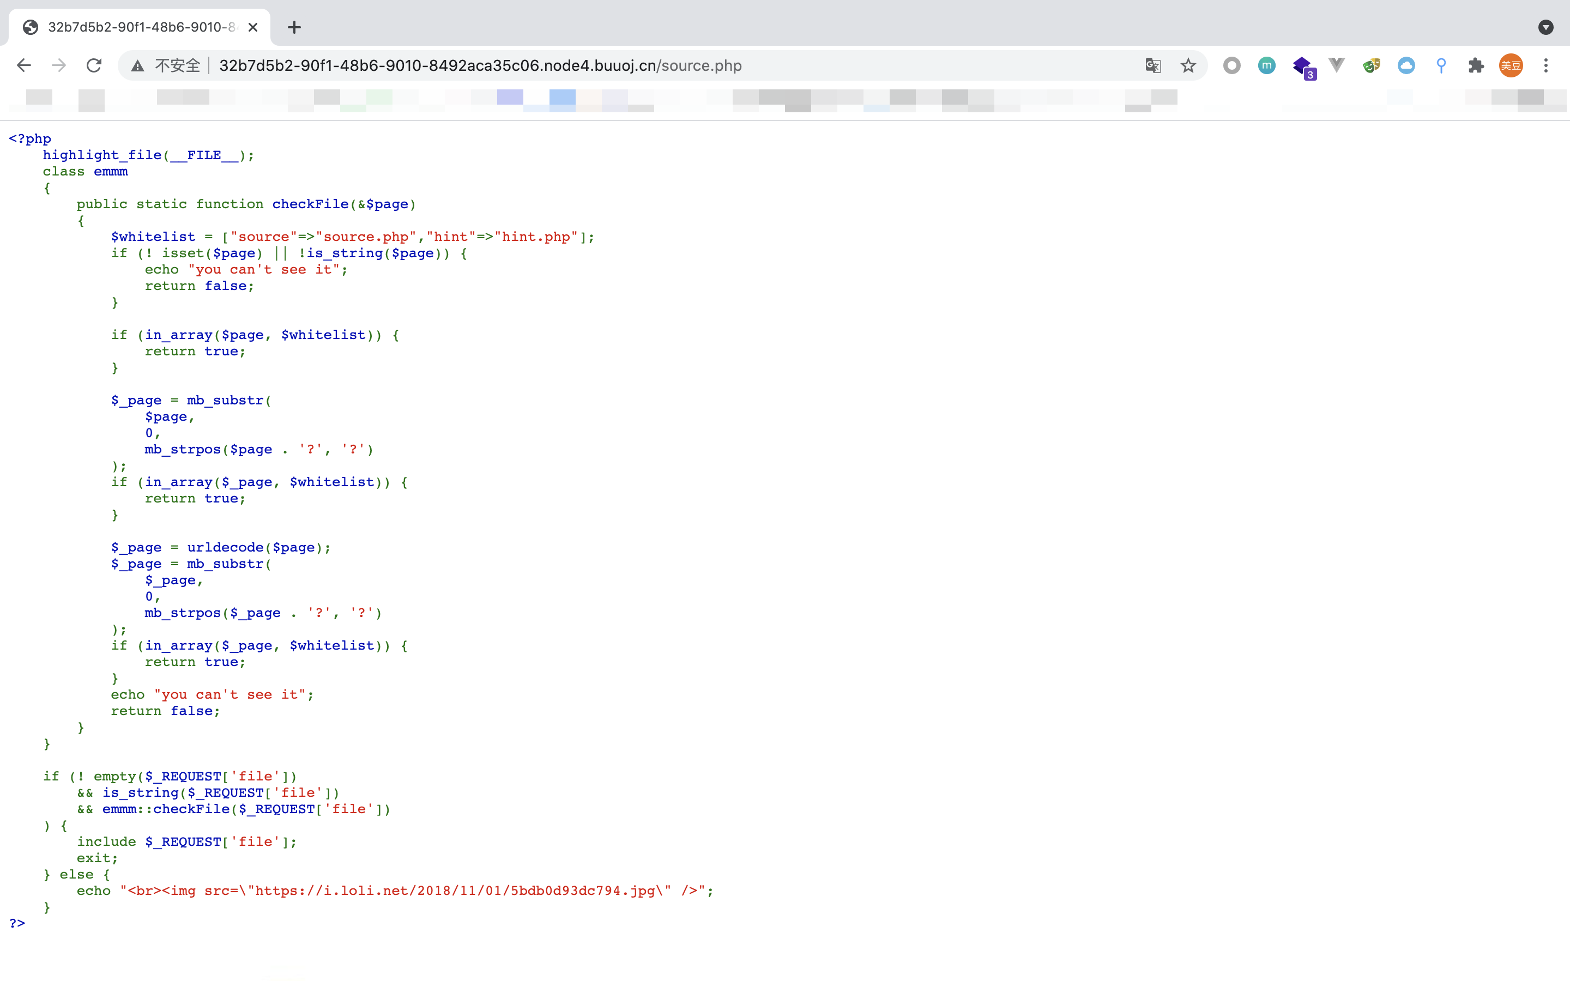Click the Google Translate page icon

coord(1153,65)
